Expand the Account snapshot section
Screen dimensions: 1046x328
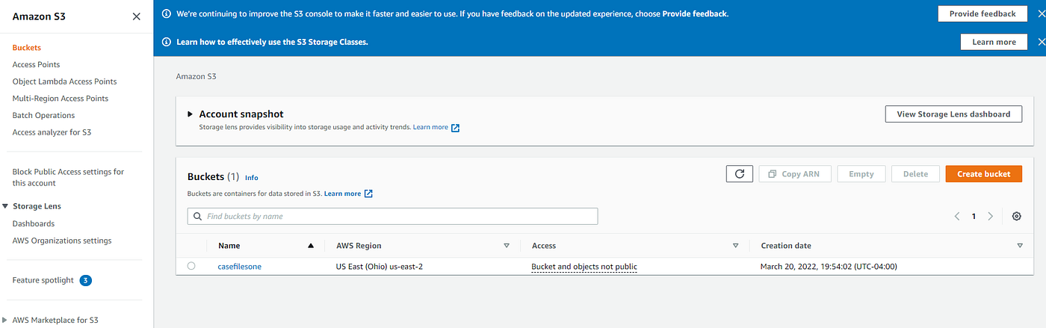tap(191, 114)
